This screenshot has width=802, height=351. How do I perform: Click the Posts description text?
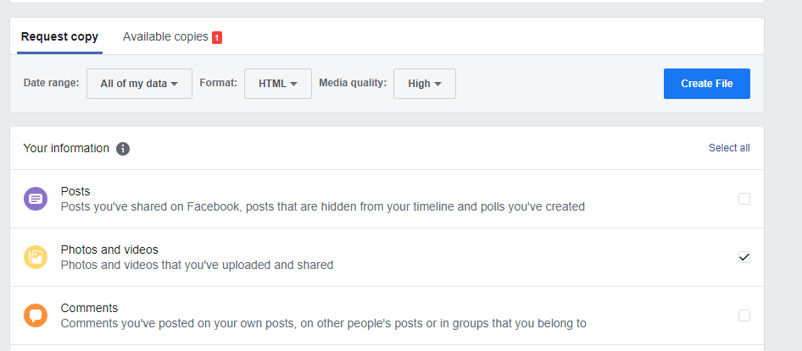[322, 206]
